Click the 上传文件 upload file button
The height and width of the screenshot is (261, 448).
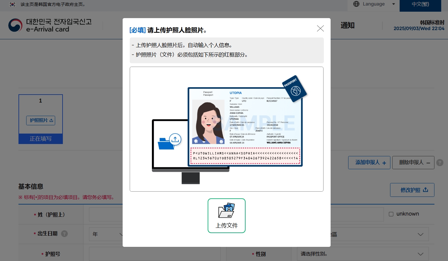226,216
